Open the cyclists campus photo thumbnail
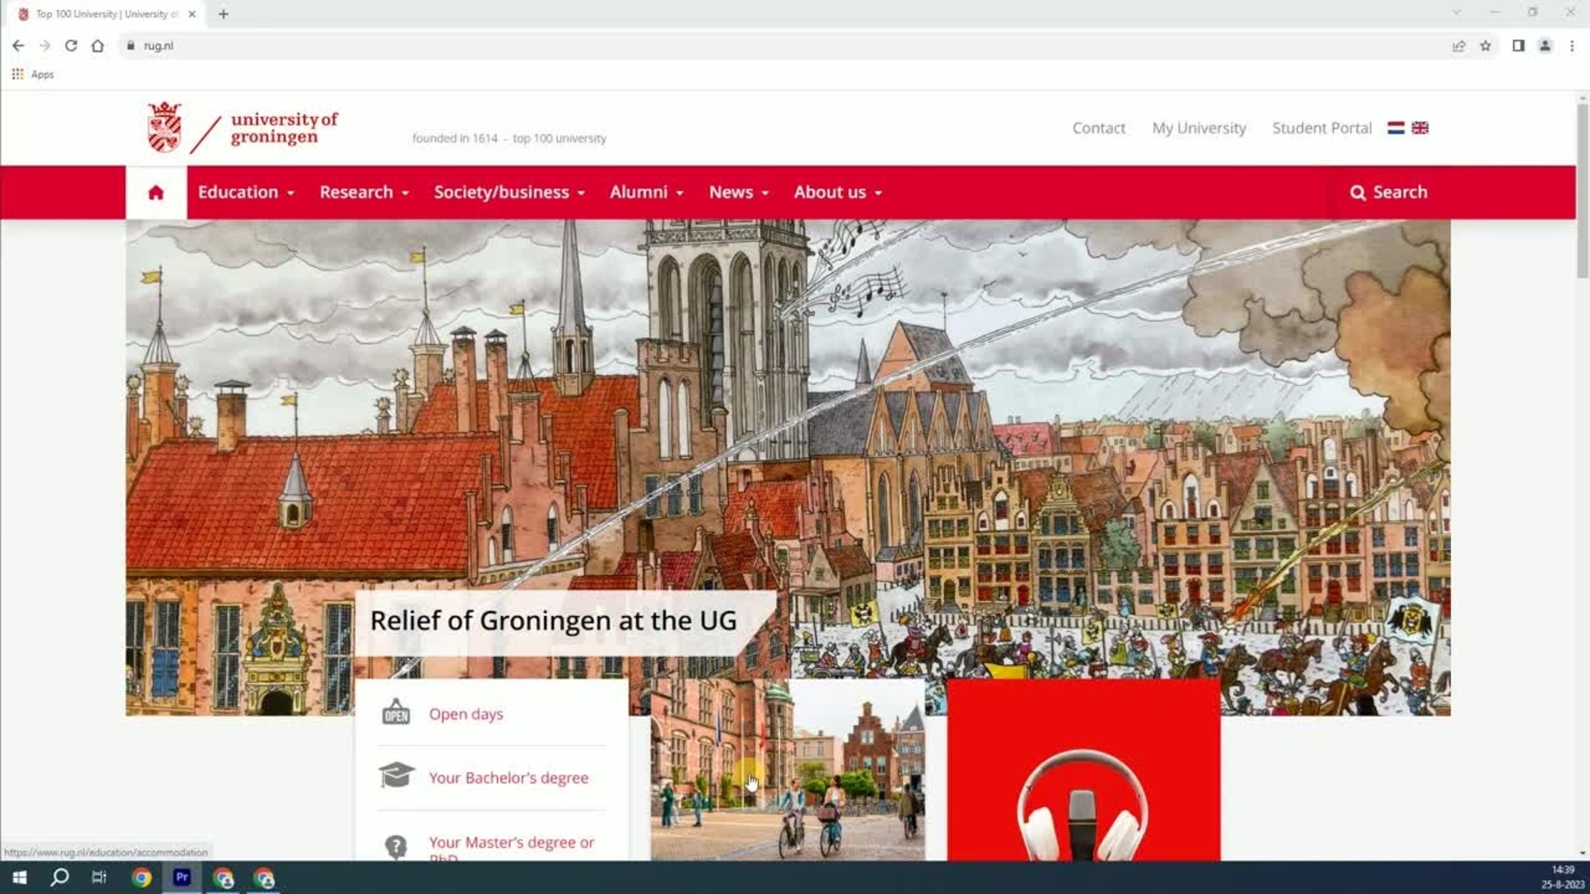 [x=788, y=770]
